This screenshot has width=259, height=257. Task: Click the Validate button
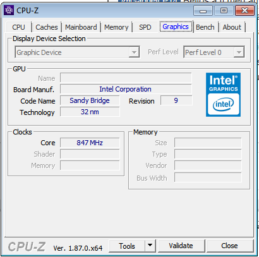pos(181,246)
